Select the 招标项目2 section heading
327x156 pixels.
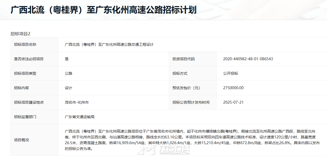click(x=20, y=34)
